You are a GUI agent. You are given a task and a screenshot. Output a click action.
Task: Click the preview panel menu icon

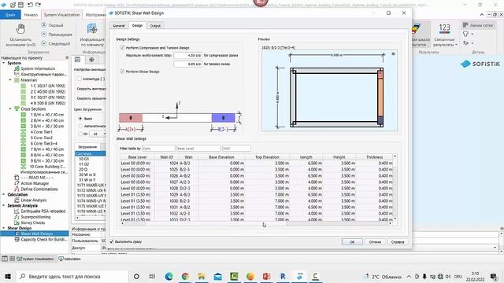393,54
